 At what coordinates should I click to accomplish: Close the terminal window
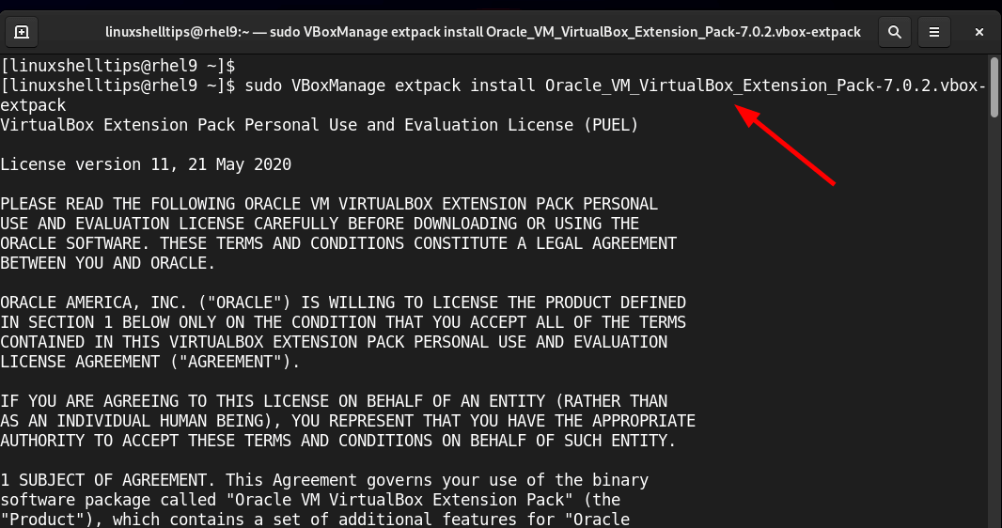coord(979,32)
